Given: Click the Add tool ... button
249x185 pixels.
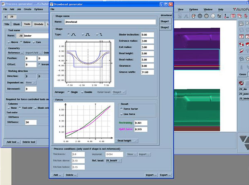Looking at the screenshot, I should 13,142.
